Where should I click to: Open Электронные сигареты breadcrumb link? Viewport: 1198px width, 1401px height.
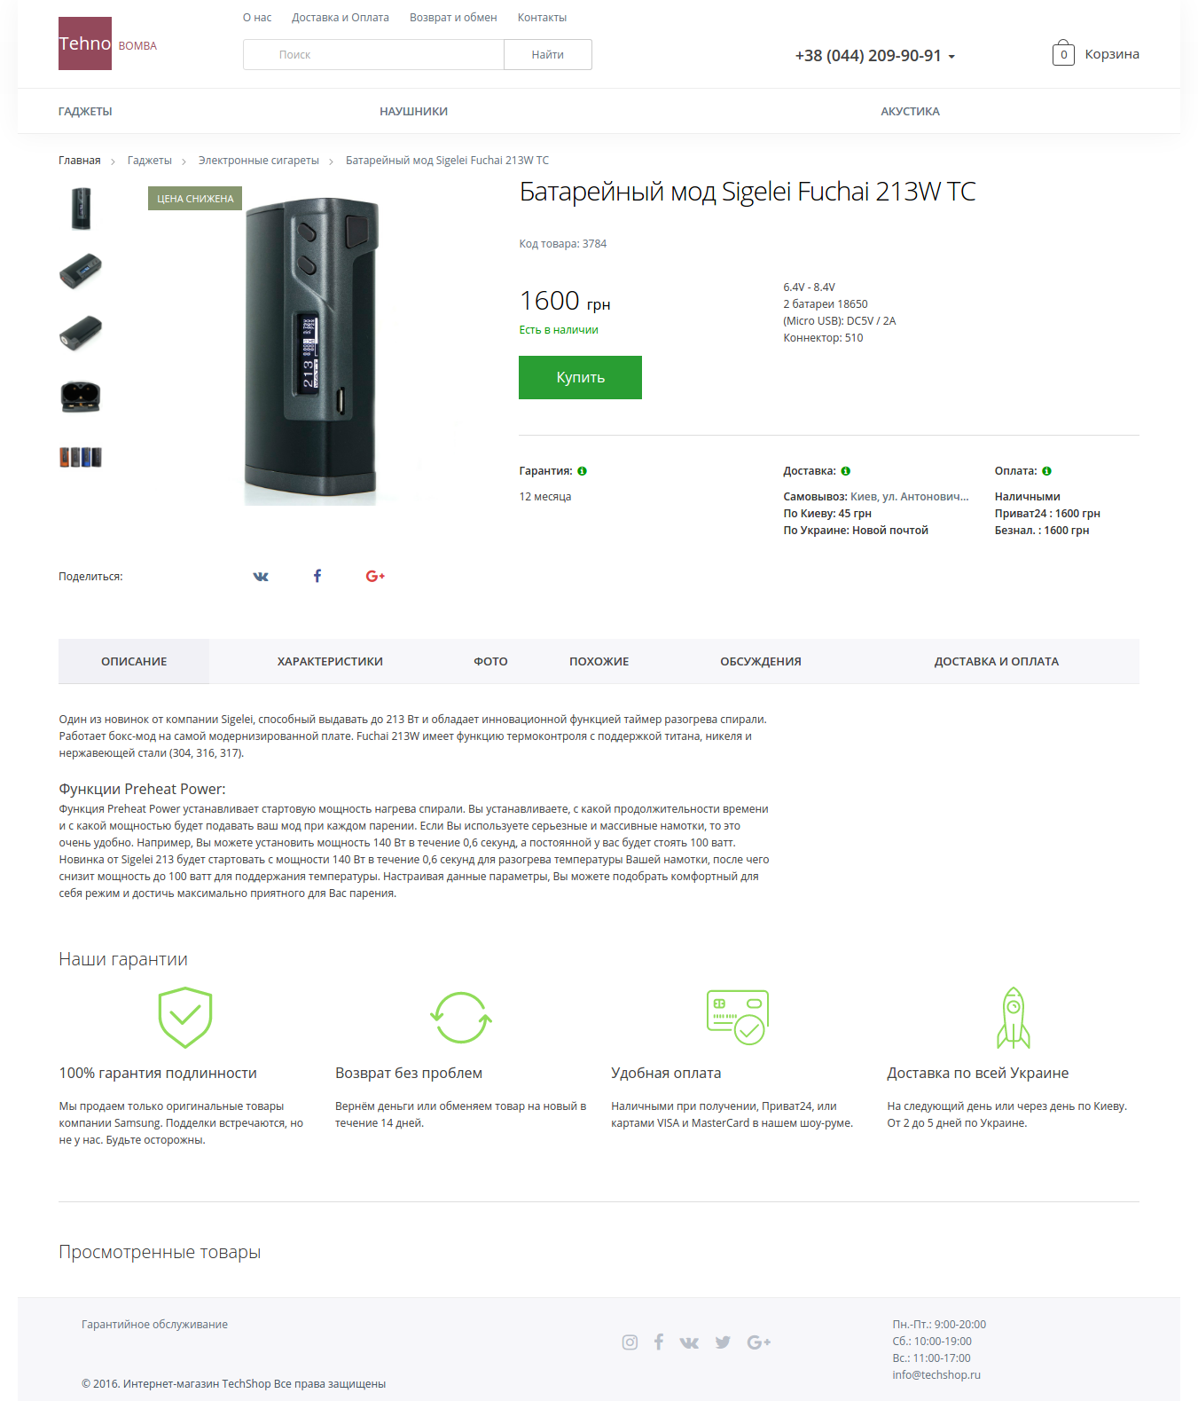click(x=259, y=161)
